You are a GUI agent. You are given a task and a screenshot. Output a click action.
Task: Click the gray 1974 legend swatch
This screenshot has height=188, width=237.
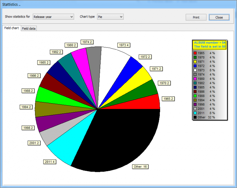195,74
